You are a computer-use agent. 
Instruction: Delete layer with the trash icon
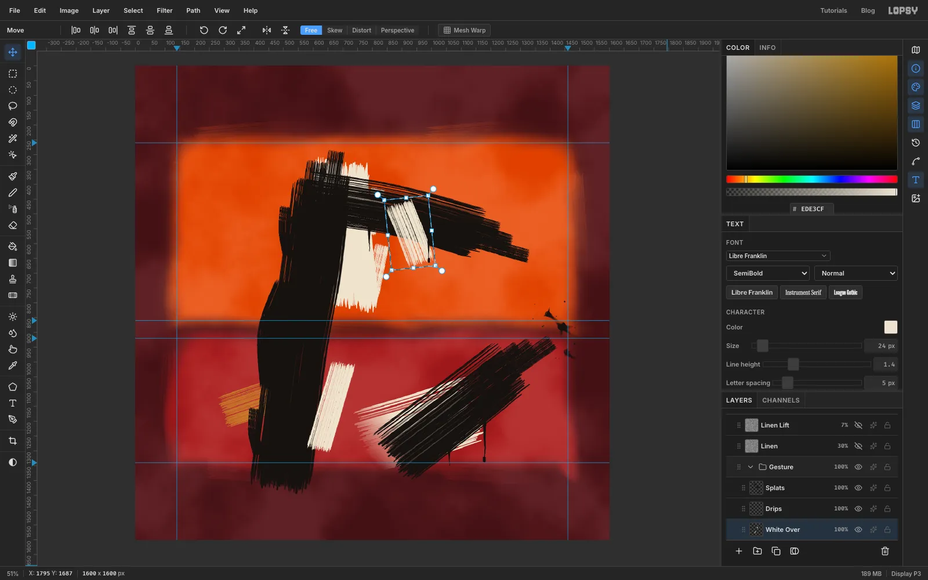tap(885, 551)
